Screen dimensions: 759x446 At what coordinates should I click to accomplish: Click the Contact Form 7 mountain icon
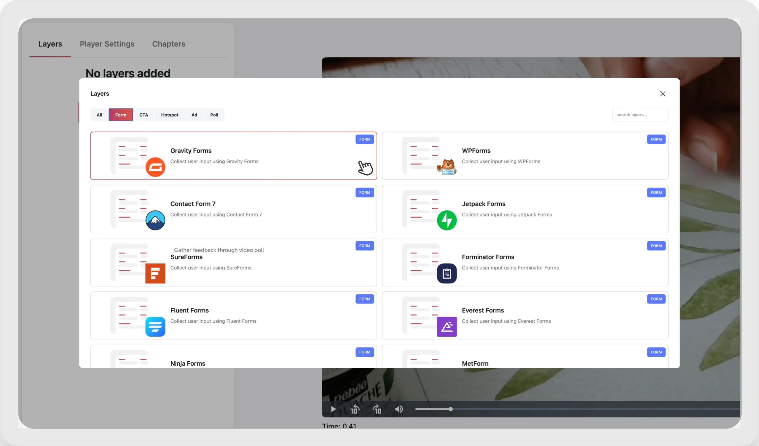pyautogui.click(x=155, y=220)
